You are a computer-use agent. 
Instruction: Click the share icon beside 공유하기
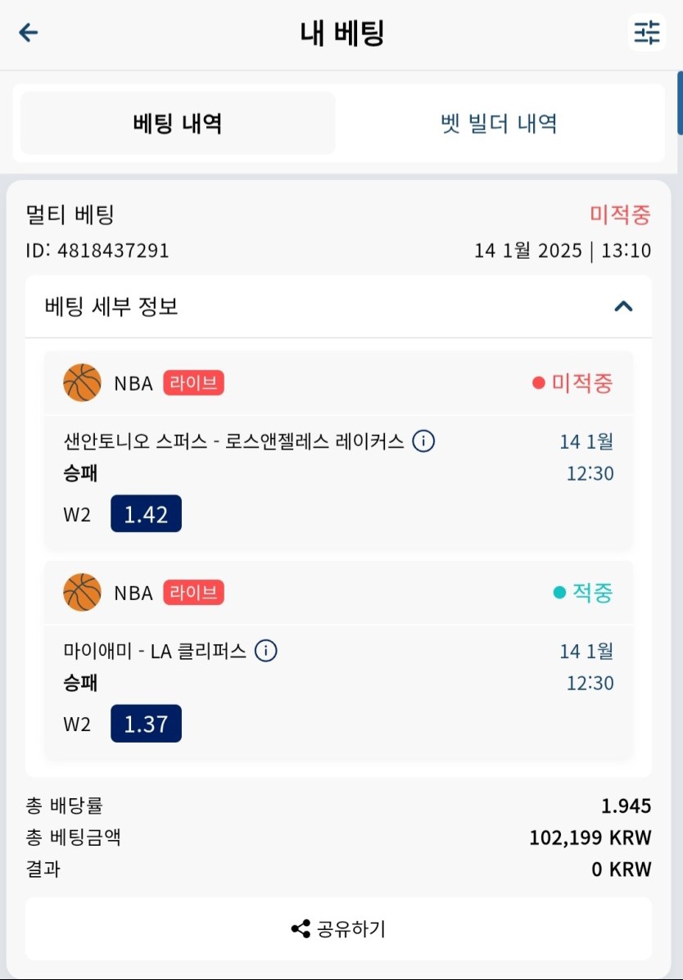coord(301,928)
